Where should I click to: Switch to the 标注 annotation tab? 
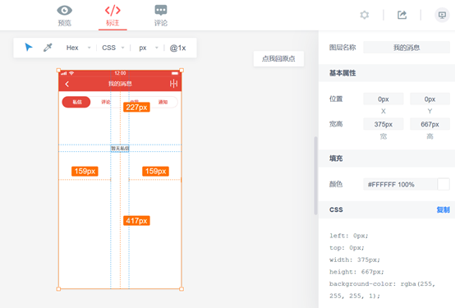tap(113, 16)
